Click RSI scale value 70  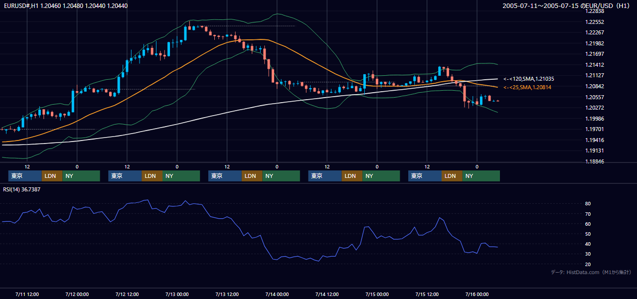point(588,214)
